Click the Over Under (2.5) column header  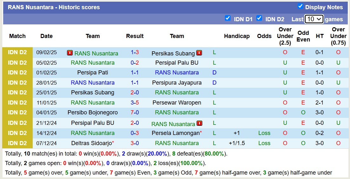tap(285, 36)
